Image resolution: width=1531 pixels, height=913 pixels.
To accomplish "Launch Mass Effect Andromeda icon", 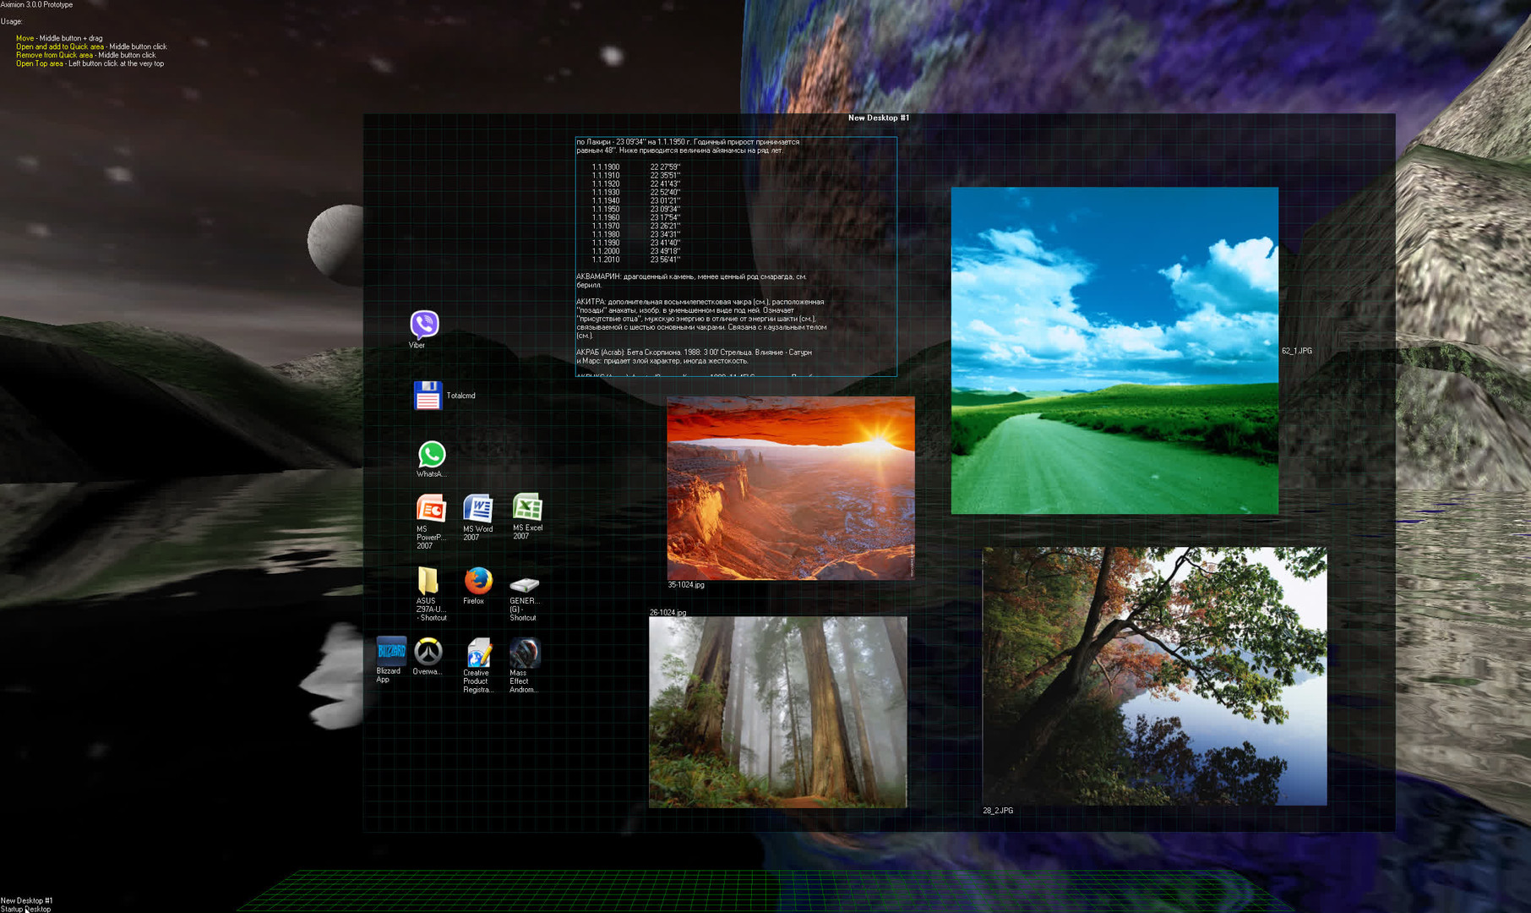I will [525, 653].
